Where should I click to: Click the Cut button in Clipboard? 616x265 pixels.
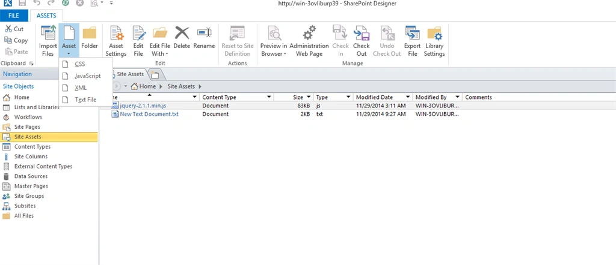point(14,29)
